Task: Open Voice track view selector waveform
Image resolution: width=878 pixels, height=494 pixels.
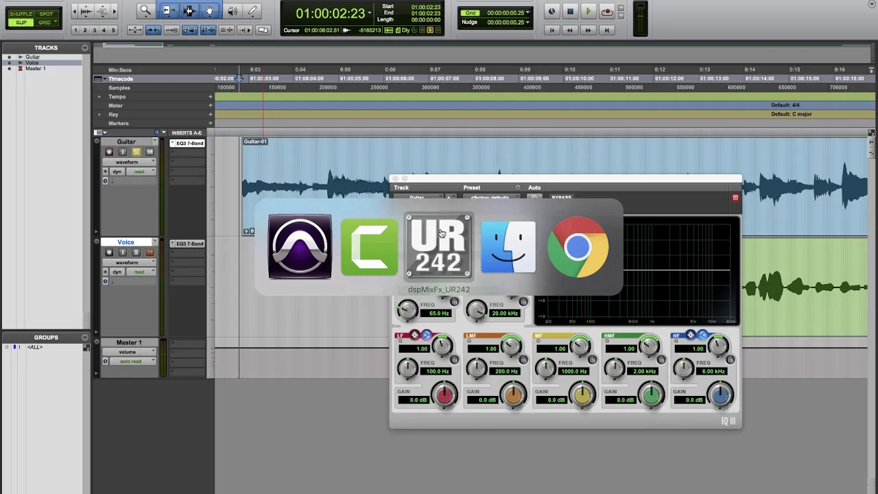Action: coord(129,262)
